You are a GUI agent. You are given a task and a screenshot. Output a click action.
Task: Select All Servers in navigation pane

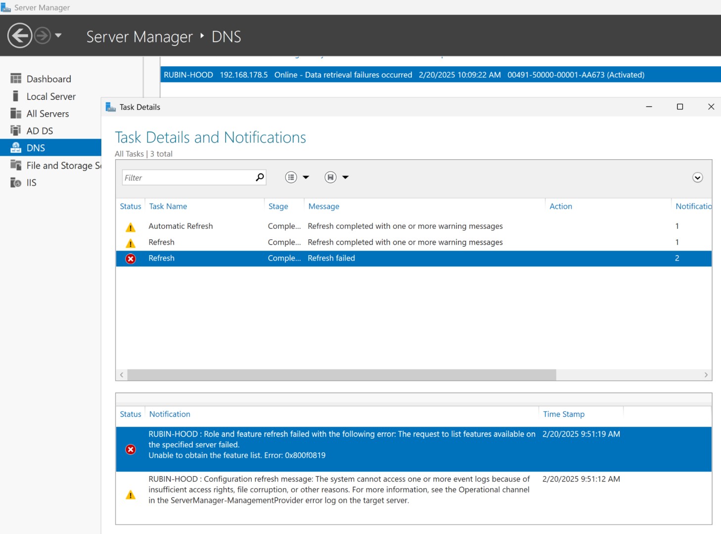tap(48, 114)
